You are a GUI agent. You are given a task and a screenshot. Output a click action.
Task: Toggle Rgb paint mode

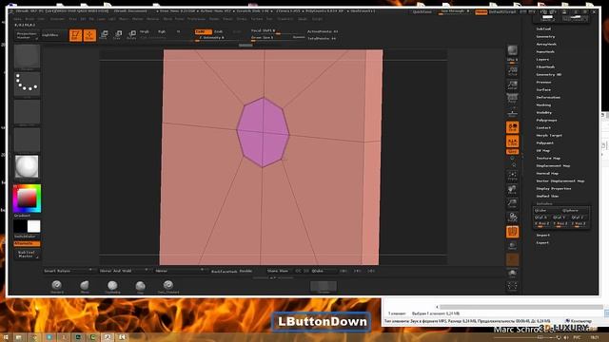pyautogui.click(x=162, y=31)
